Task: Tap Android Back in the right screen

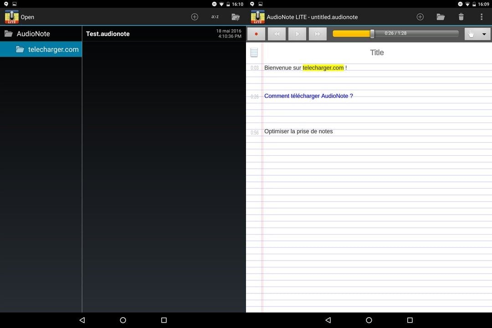Action: click(328, 320)
